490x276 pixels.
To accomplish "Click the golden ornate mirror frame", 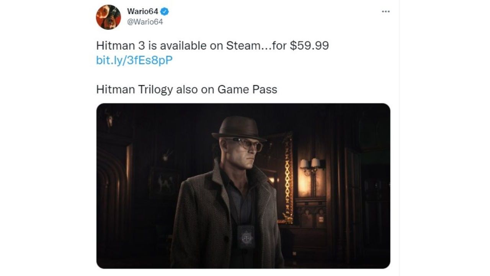I will (286, 178).
